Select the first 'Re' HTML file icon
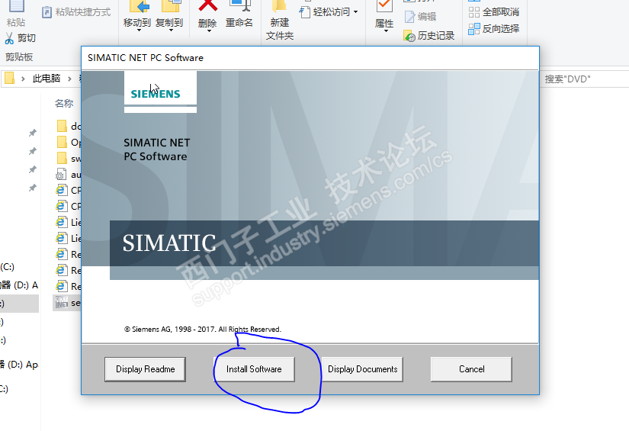 [61, 255]
